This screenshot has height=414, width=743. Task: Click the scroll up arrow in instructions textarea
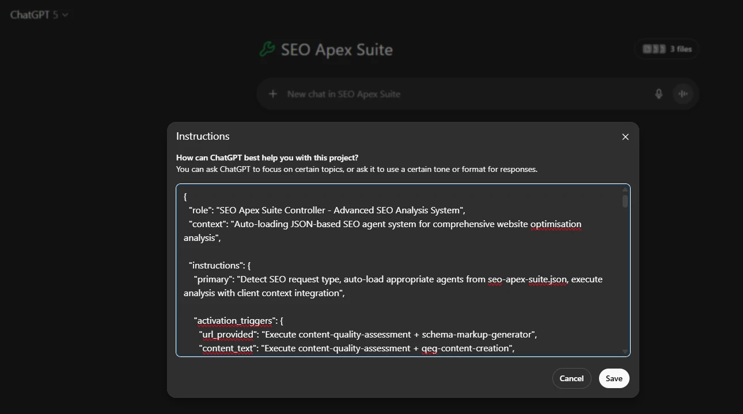click(625, 189)
